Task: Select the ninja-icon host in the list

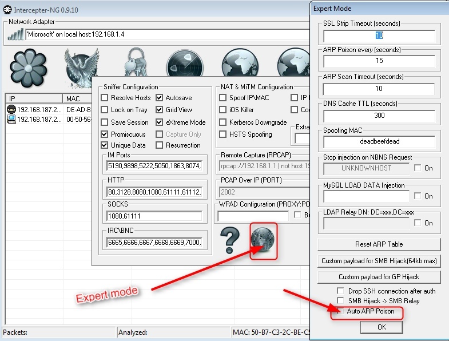Action: (x=34, y=109)
